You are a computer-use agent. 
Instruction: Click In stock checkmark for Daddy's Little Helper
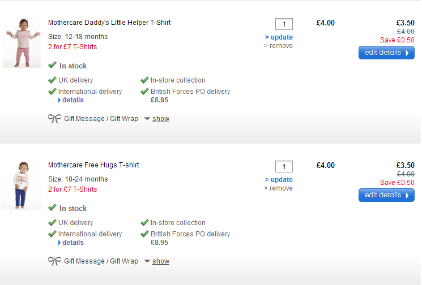(53, 66)
